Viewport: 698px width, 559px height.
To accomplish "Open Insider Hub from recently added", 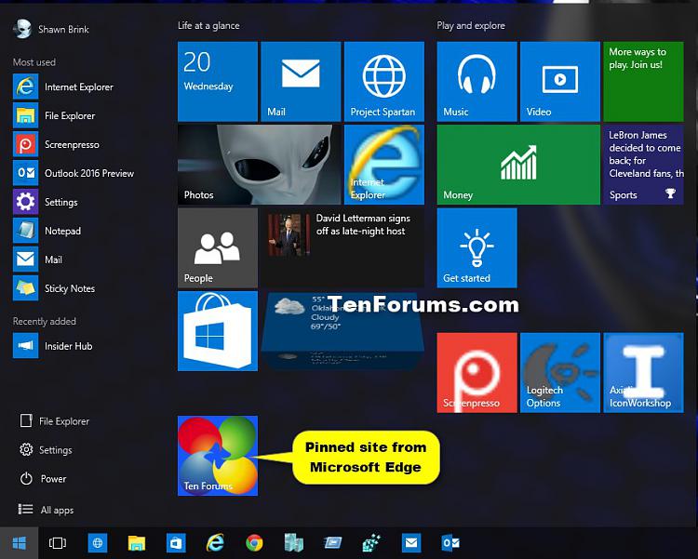I will click(x=68, y=346).
